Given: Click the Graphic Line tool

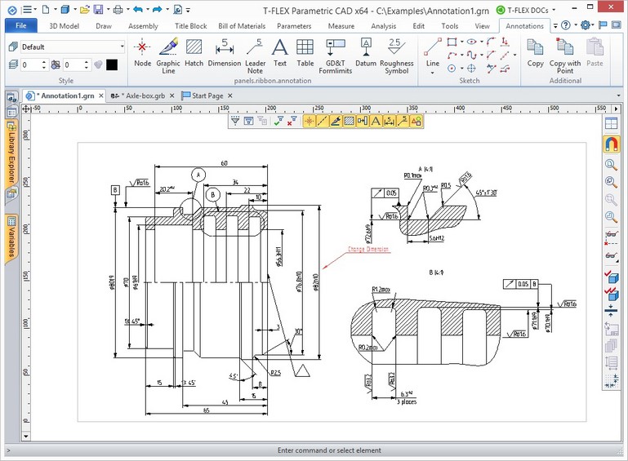Looking at the screenshot, I should click(168, 53).
